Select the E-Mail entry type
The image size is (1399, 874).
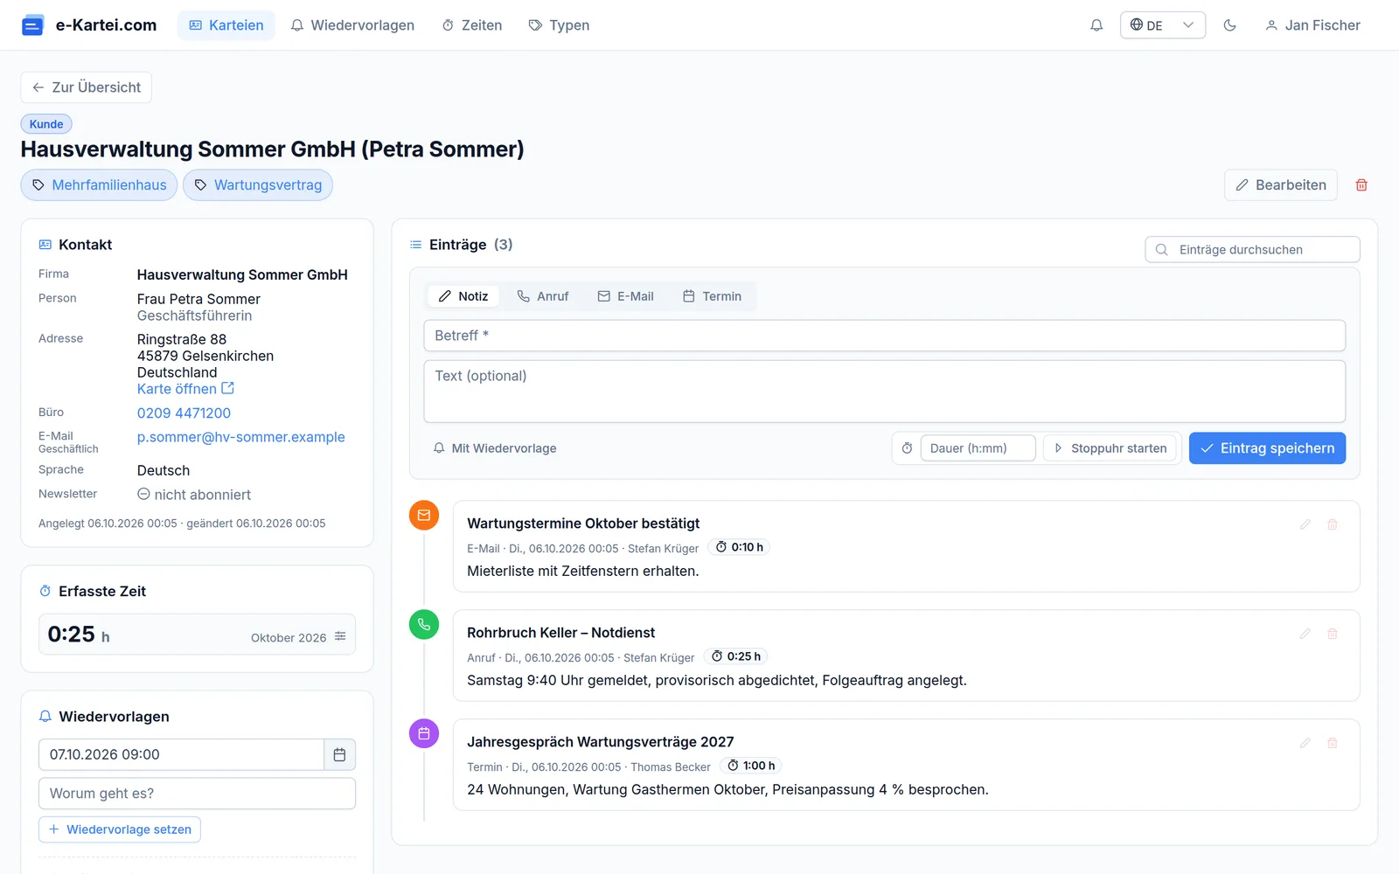point(626,296)
